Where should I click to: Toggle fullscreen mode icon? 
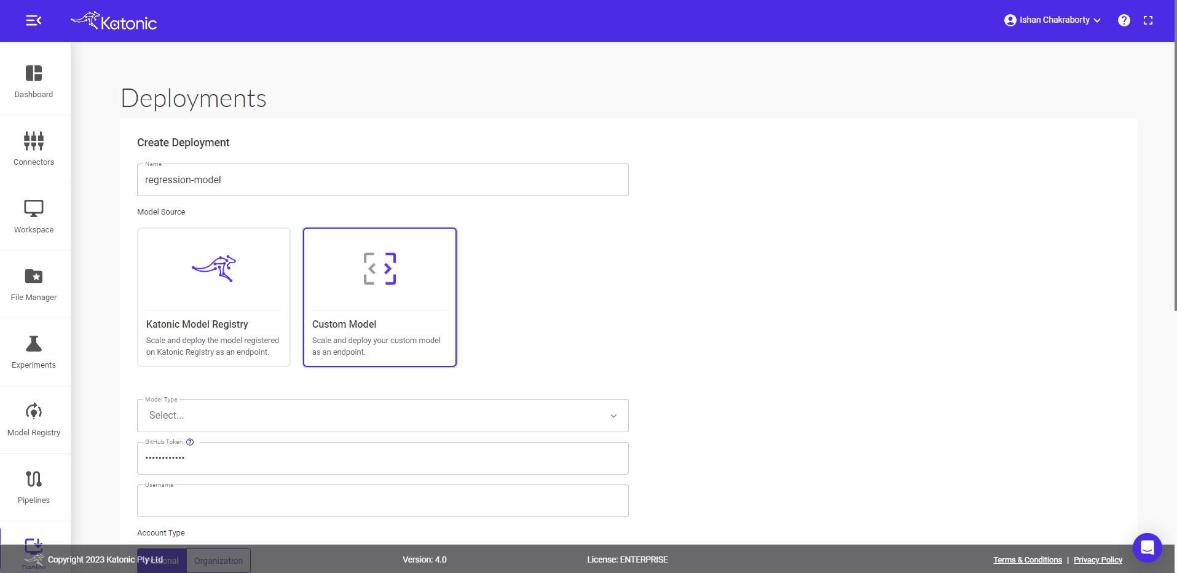coord(1148,20)
